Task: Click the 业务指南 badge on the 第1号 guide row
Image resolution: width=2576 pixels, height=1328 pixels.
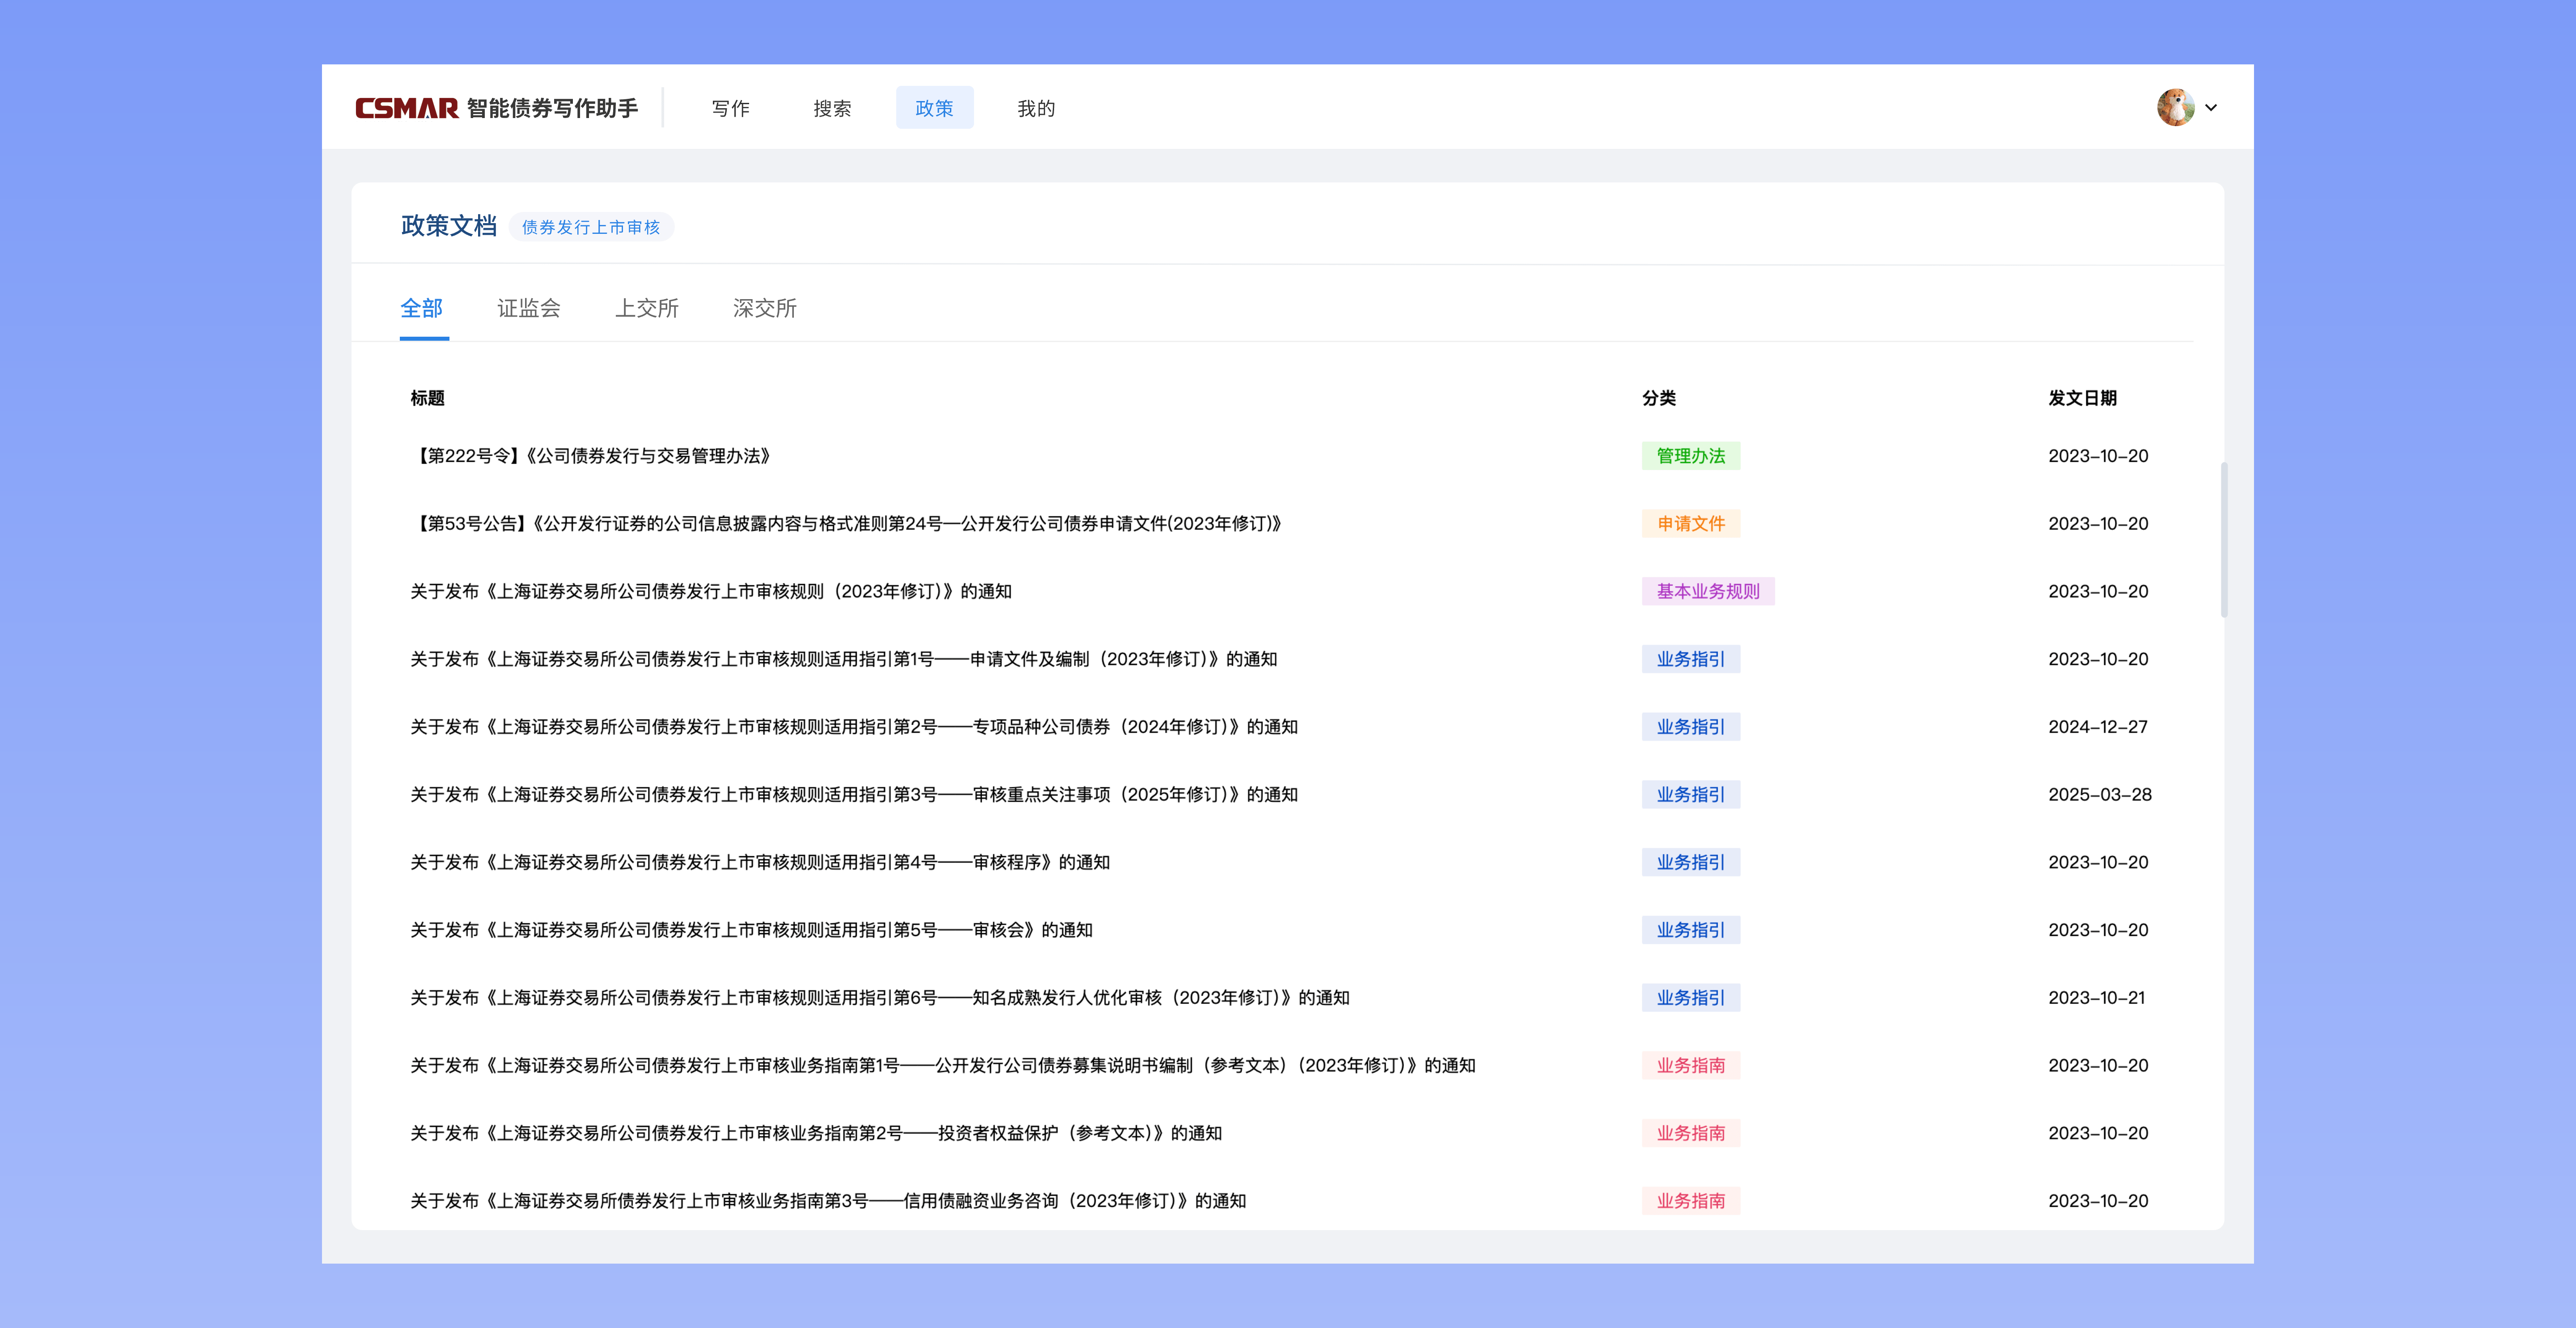Action: click(1691, 1065)
